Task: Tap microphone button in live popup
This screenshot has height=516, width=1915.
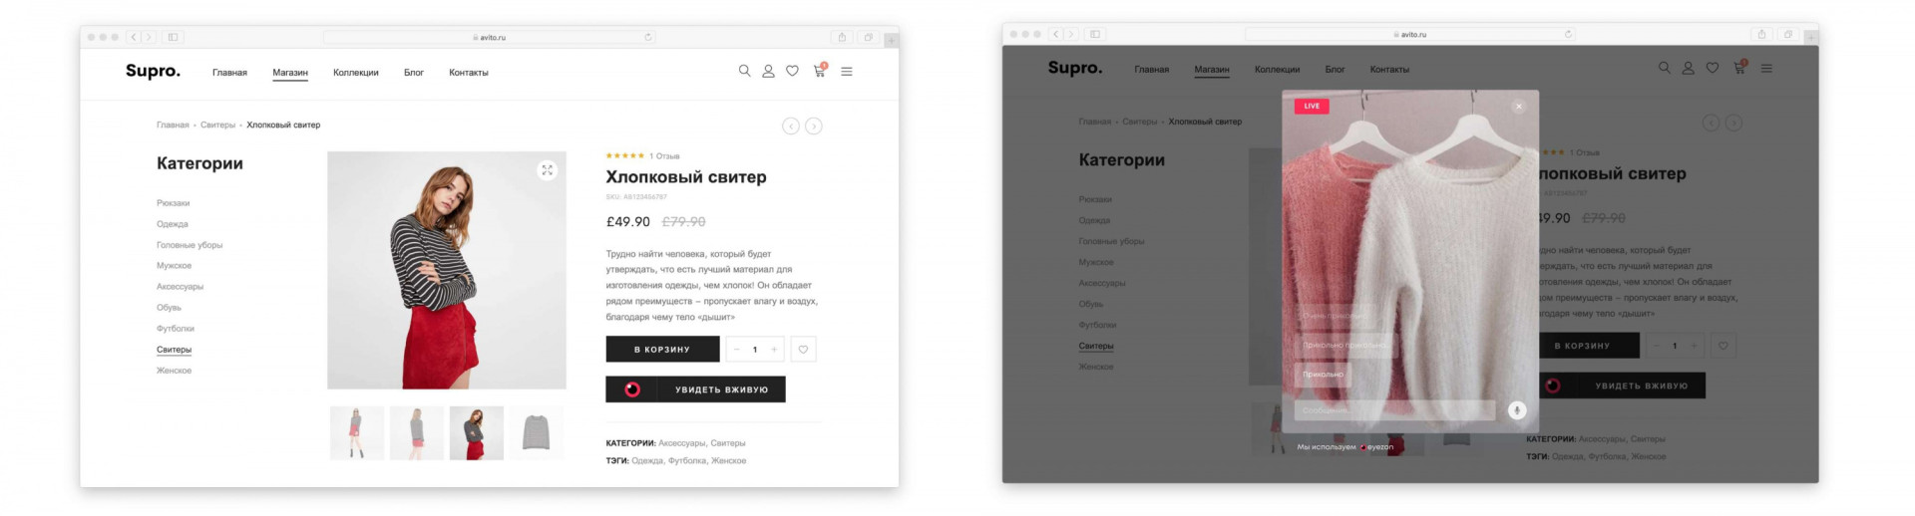Action: tap(1517, 410)
